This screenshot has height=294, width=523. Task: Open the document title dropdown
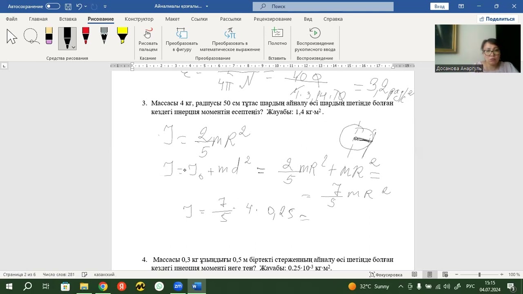tap(207, 7)
